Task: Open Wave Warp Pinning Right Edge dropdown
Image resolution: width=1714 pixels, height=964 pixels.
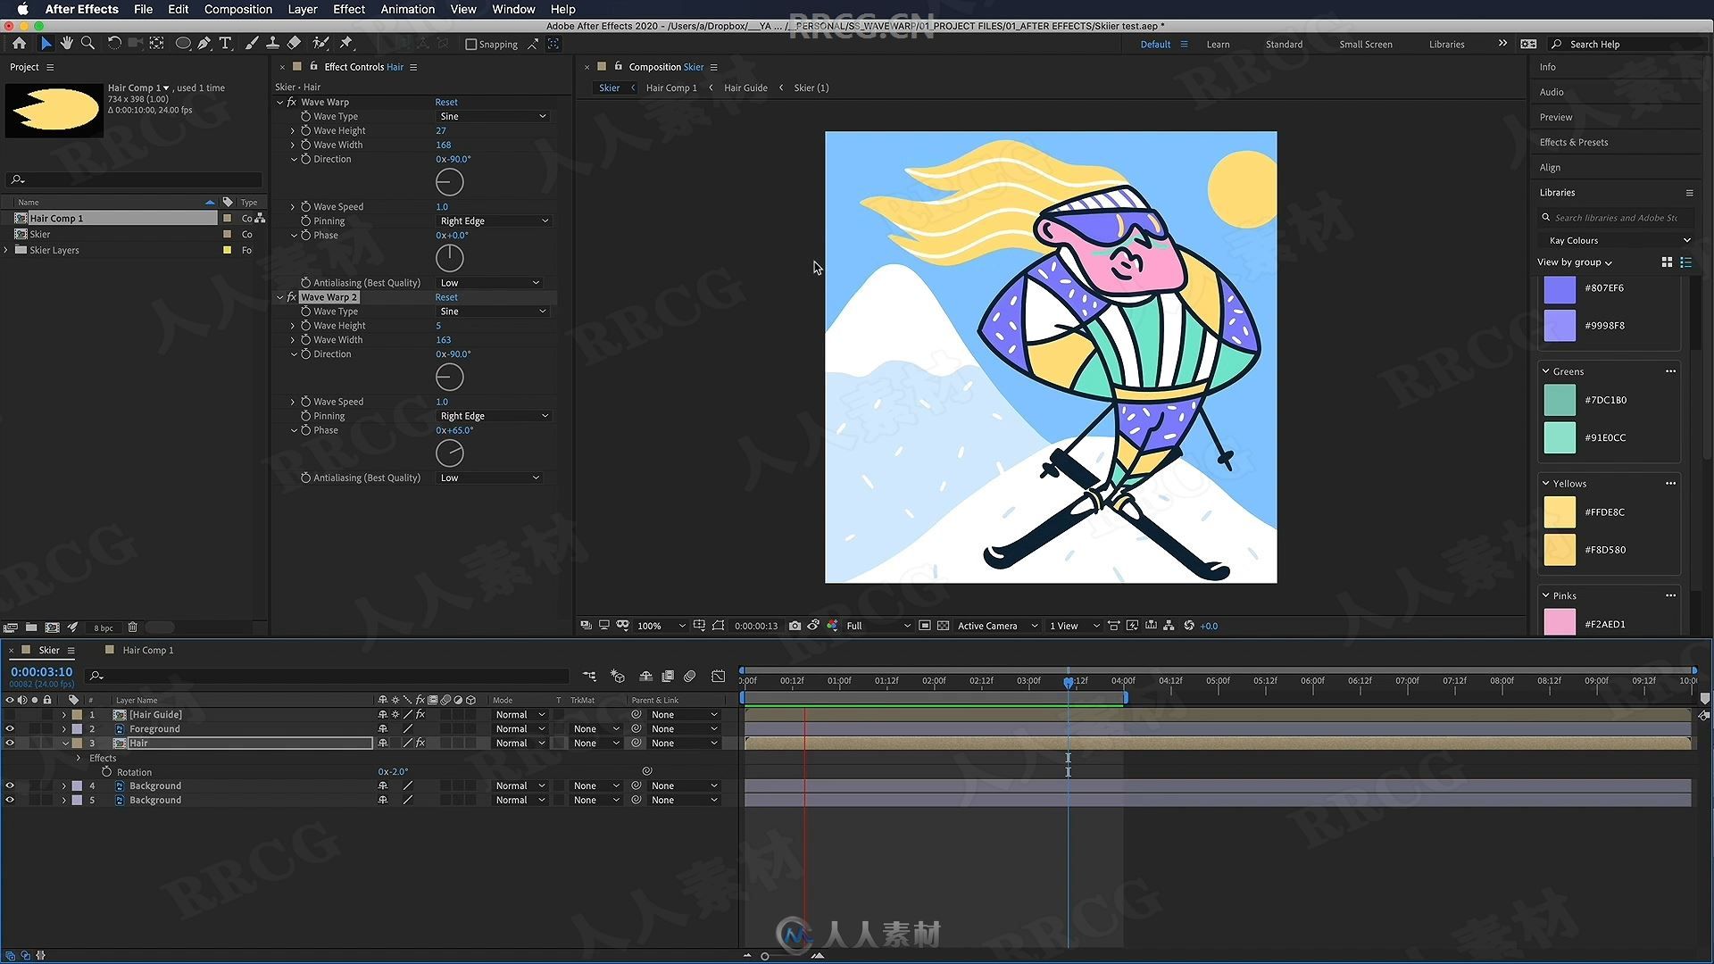Action: click(x=494, y=220)
